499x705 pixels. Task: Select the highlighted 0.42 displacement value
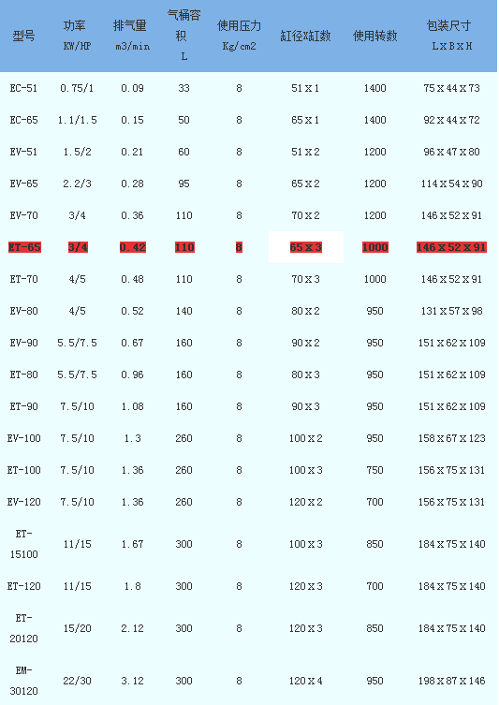[133, 247]
